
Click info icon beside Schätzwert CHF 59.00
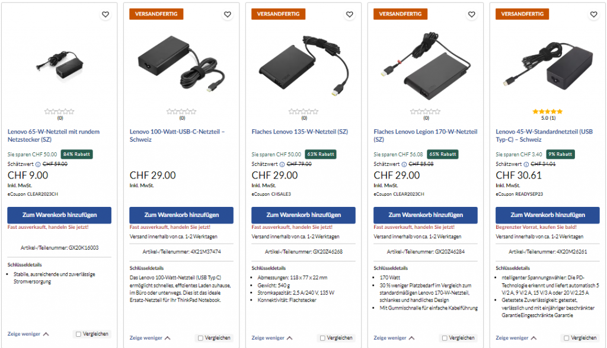click(39, 164)
